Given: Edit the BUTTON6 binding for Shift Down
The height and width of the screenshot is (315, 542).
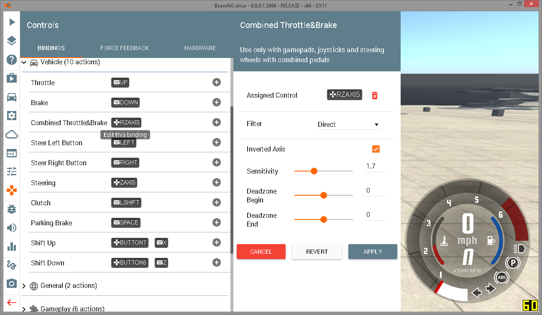Looking at the screenshot, I should [130, 263].
